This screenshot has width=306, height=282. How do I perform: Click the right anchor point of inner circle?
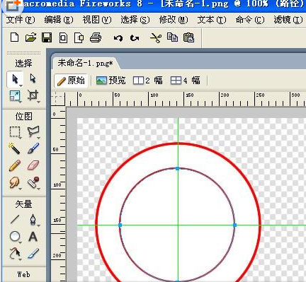(234, 225)
